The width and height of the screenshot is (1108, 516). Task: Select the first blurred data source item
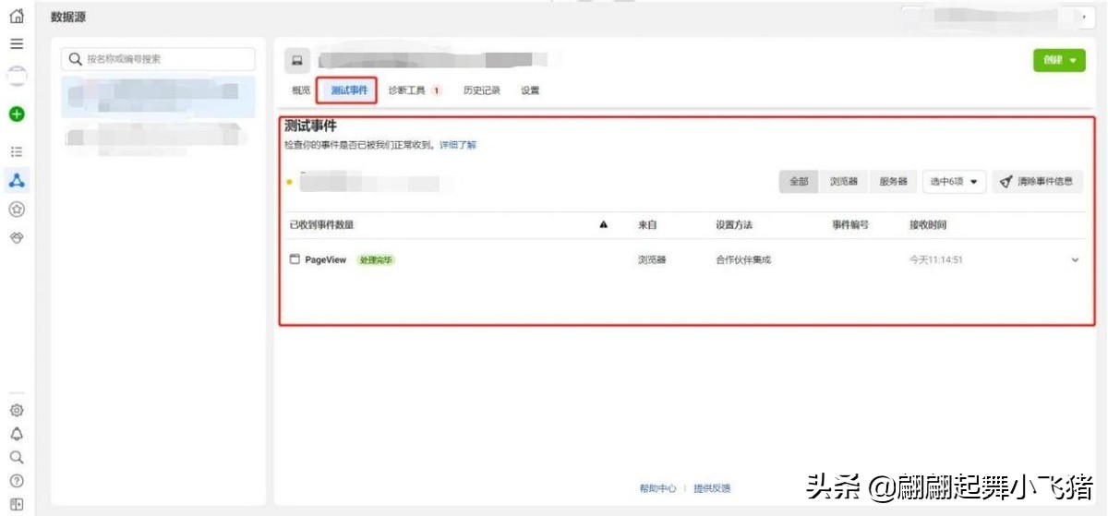tap(158, 96)
